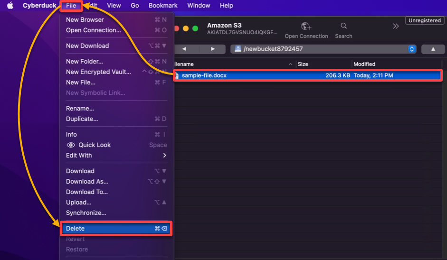Open the File menu
447x260 pixels.
pyautogui.click(x=71, y=5)
